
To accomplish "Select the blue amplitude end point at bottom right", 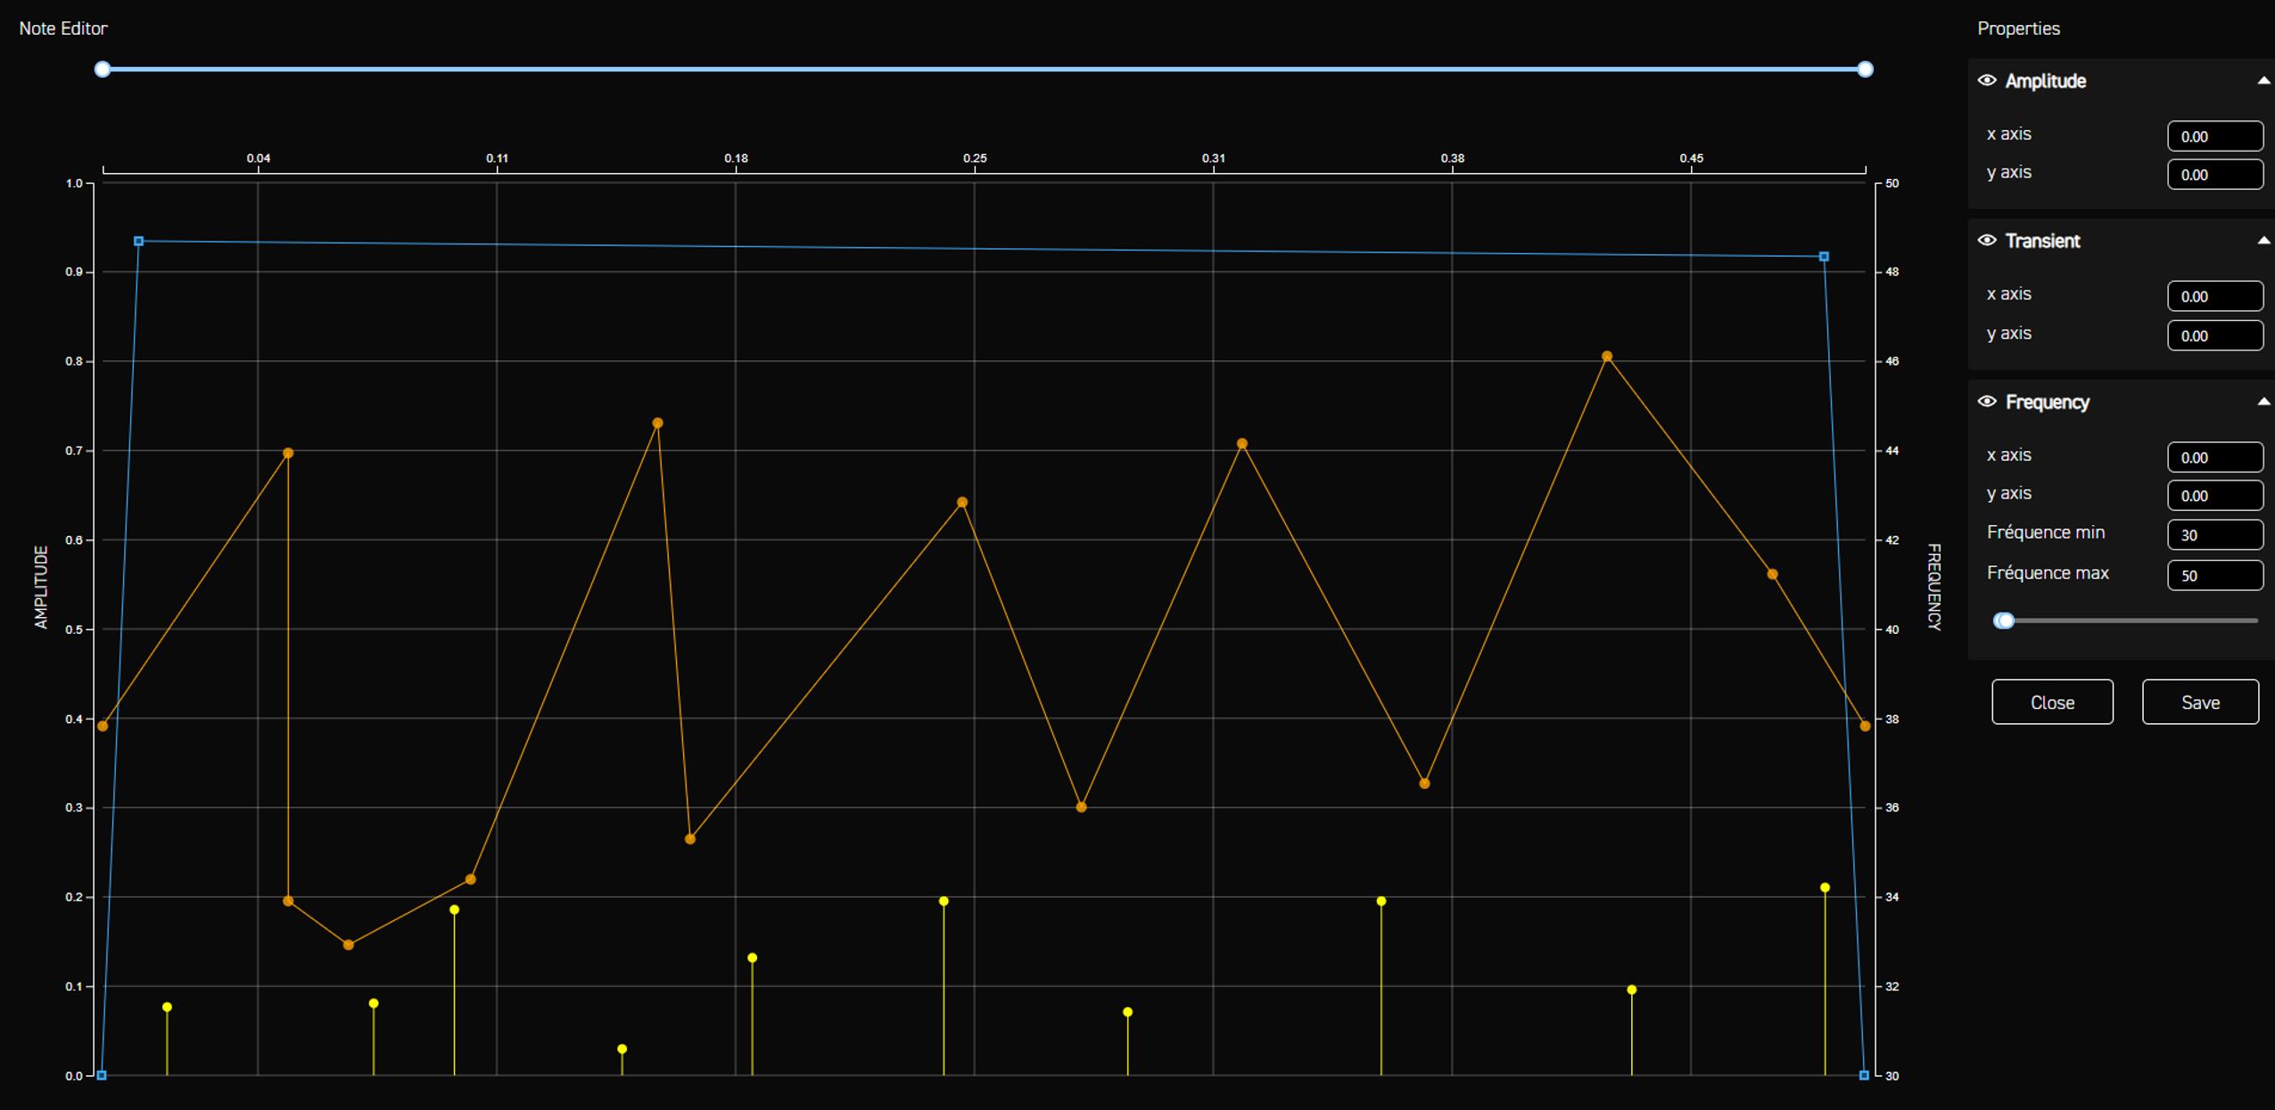I will tap(1863, 1075).
